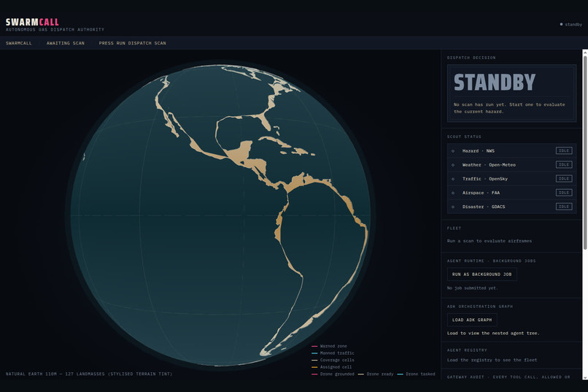Click the 'Weather · Open-Meteo' scout row label

coord(489,165)
